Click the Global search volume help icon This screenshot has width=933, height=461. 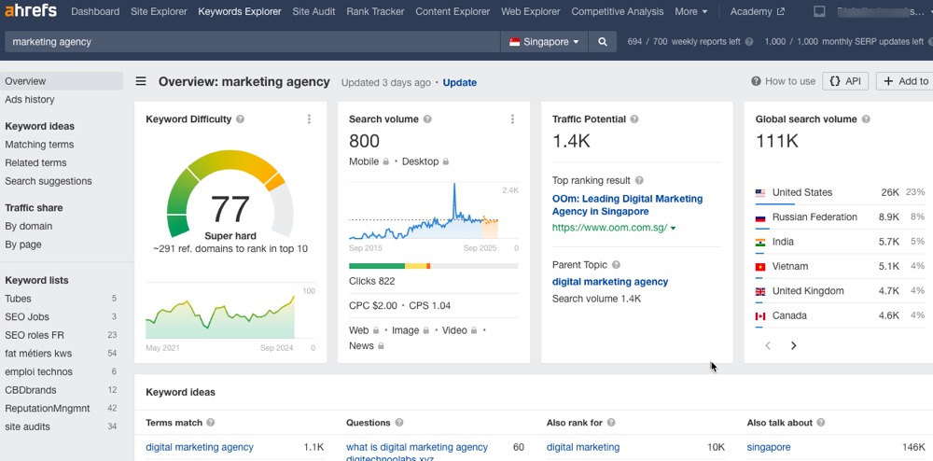pyautogui.click(x=866, y=119)
